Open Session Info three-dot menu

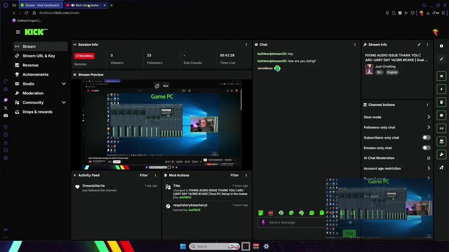(x=246, y=44)
